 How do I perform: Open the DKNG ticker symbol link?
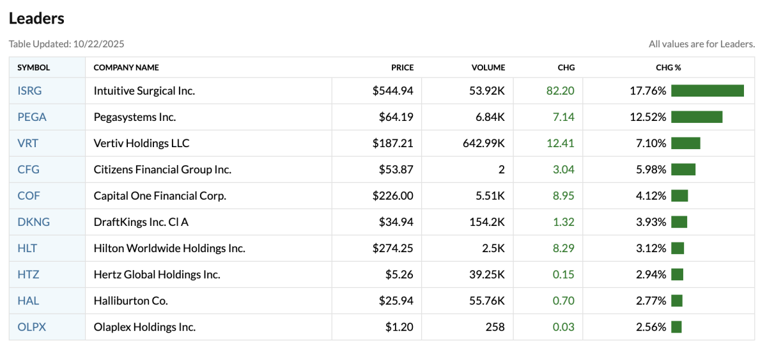click(33, 222)
